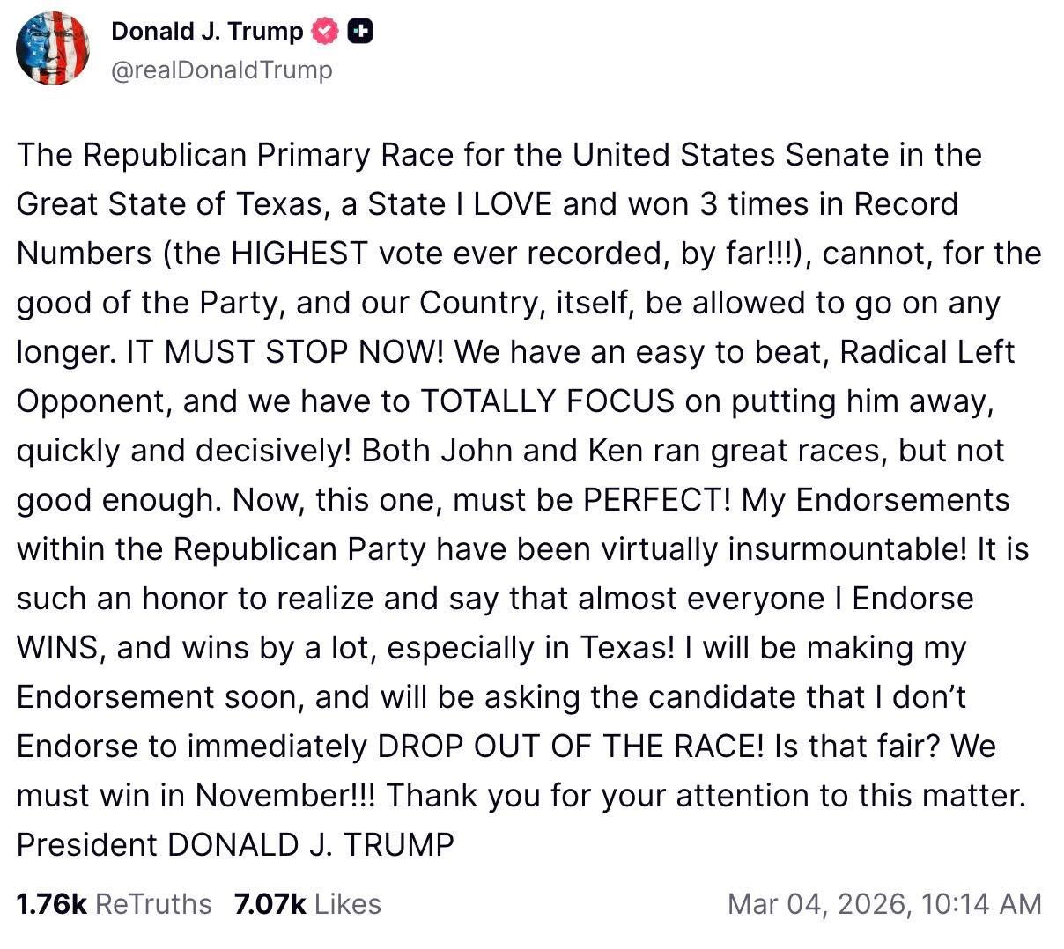Click the signature "President DONALD J. TRUMP"
The width and height of the screenshot is (1064, 949).
235,845
